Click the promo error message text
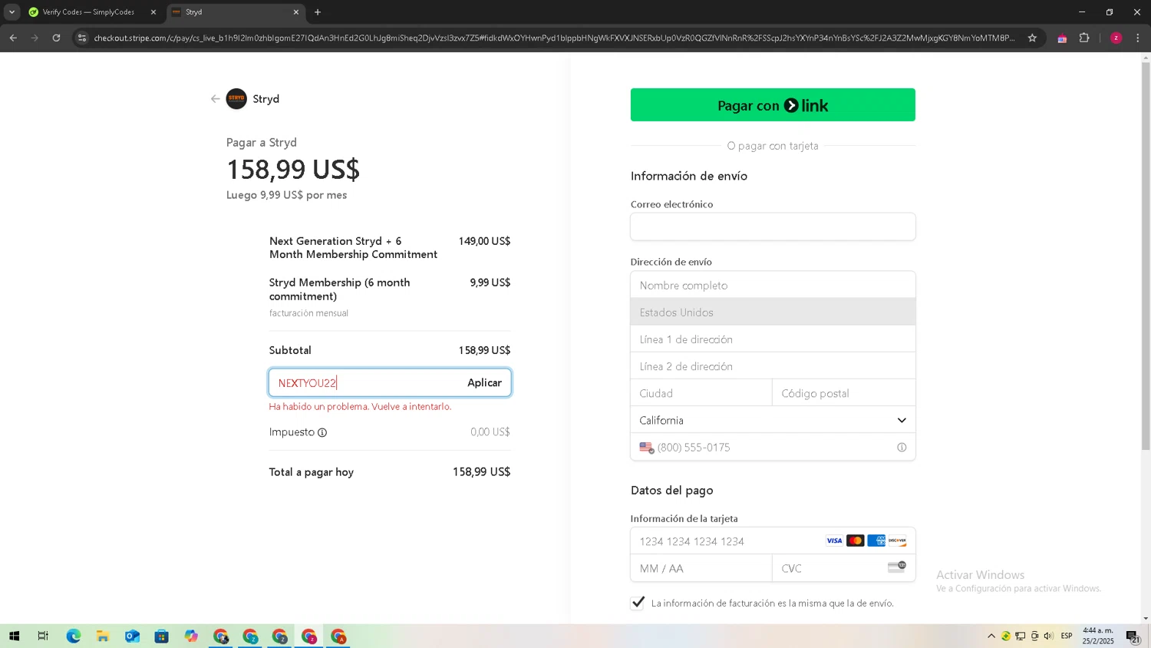 coord(360,406)
